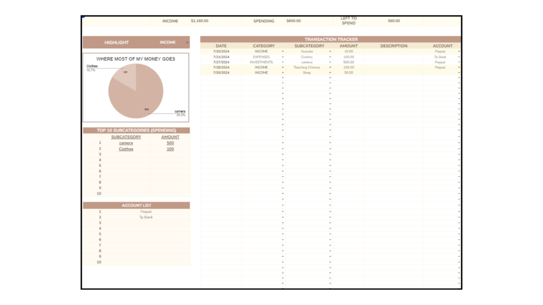The image size is (543, 305).
Task: Expand the Shop subcategory dropdown arrow
Action: [x=330, y=73]
